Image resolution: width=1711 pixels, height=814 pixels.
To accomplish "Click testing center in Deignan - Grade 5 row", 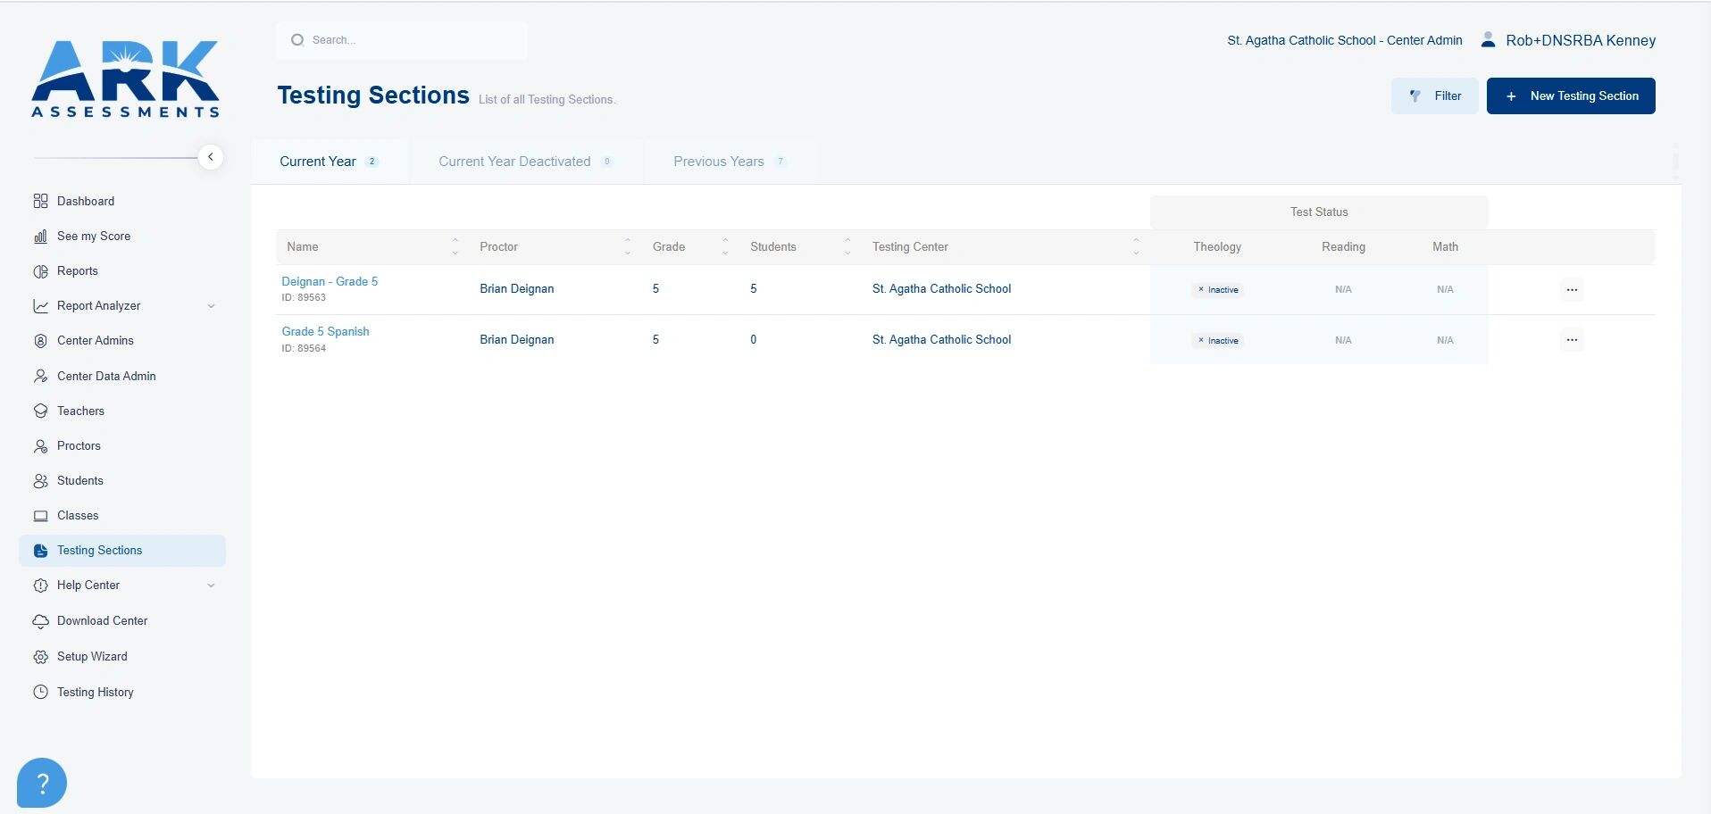I will tap(941, 289).
